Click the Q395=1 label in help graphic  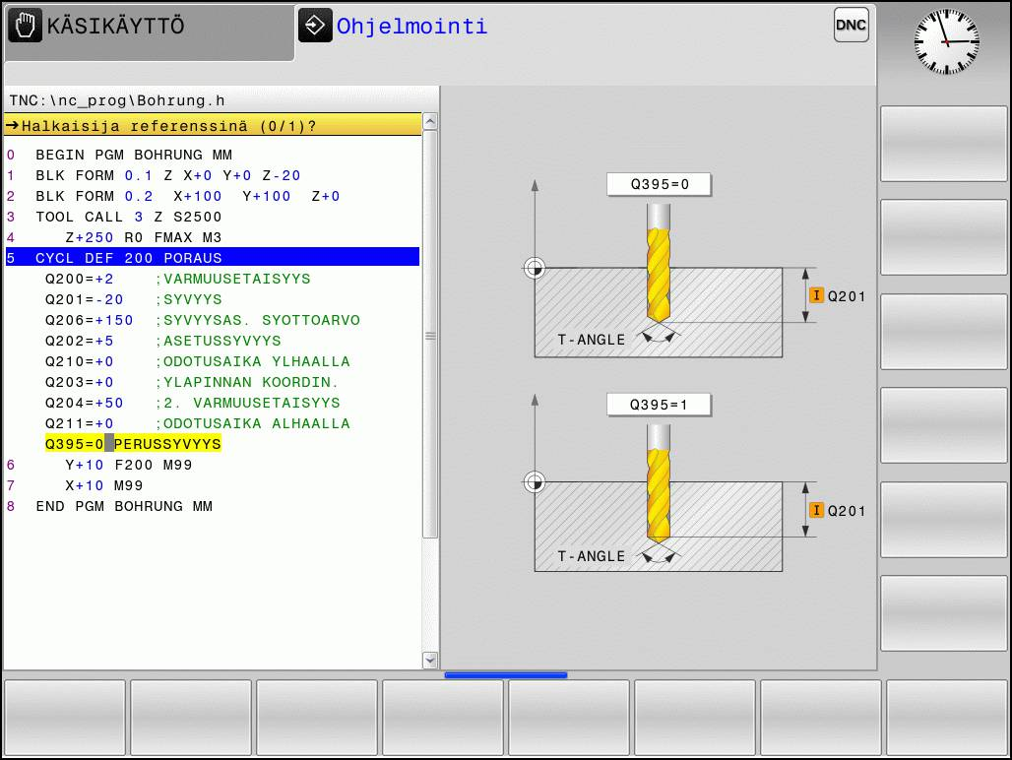[659, 406]
